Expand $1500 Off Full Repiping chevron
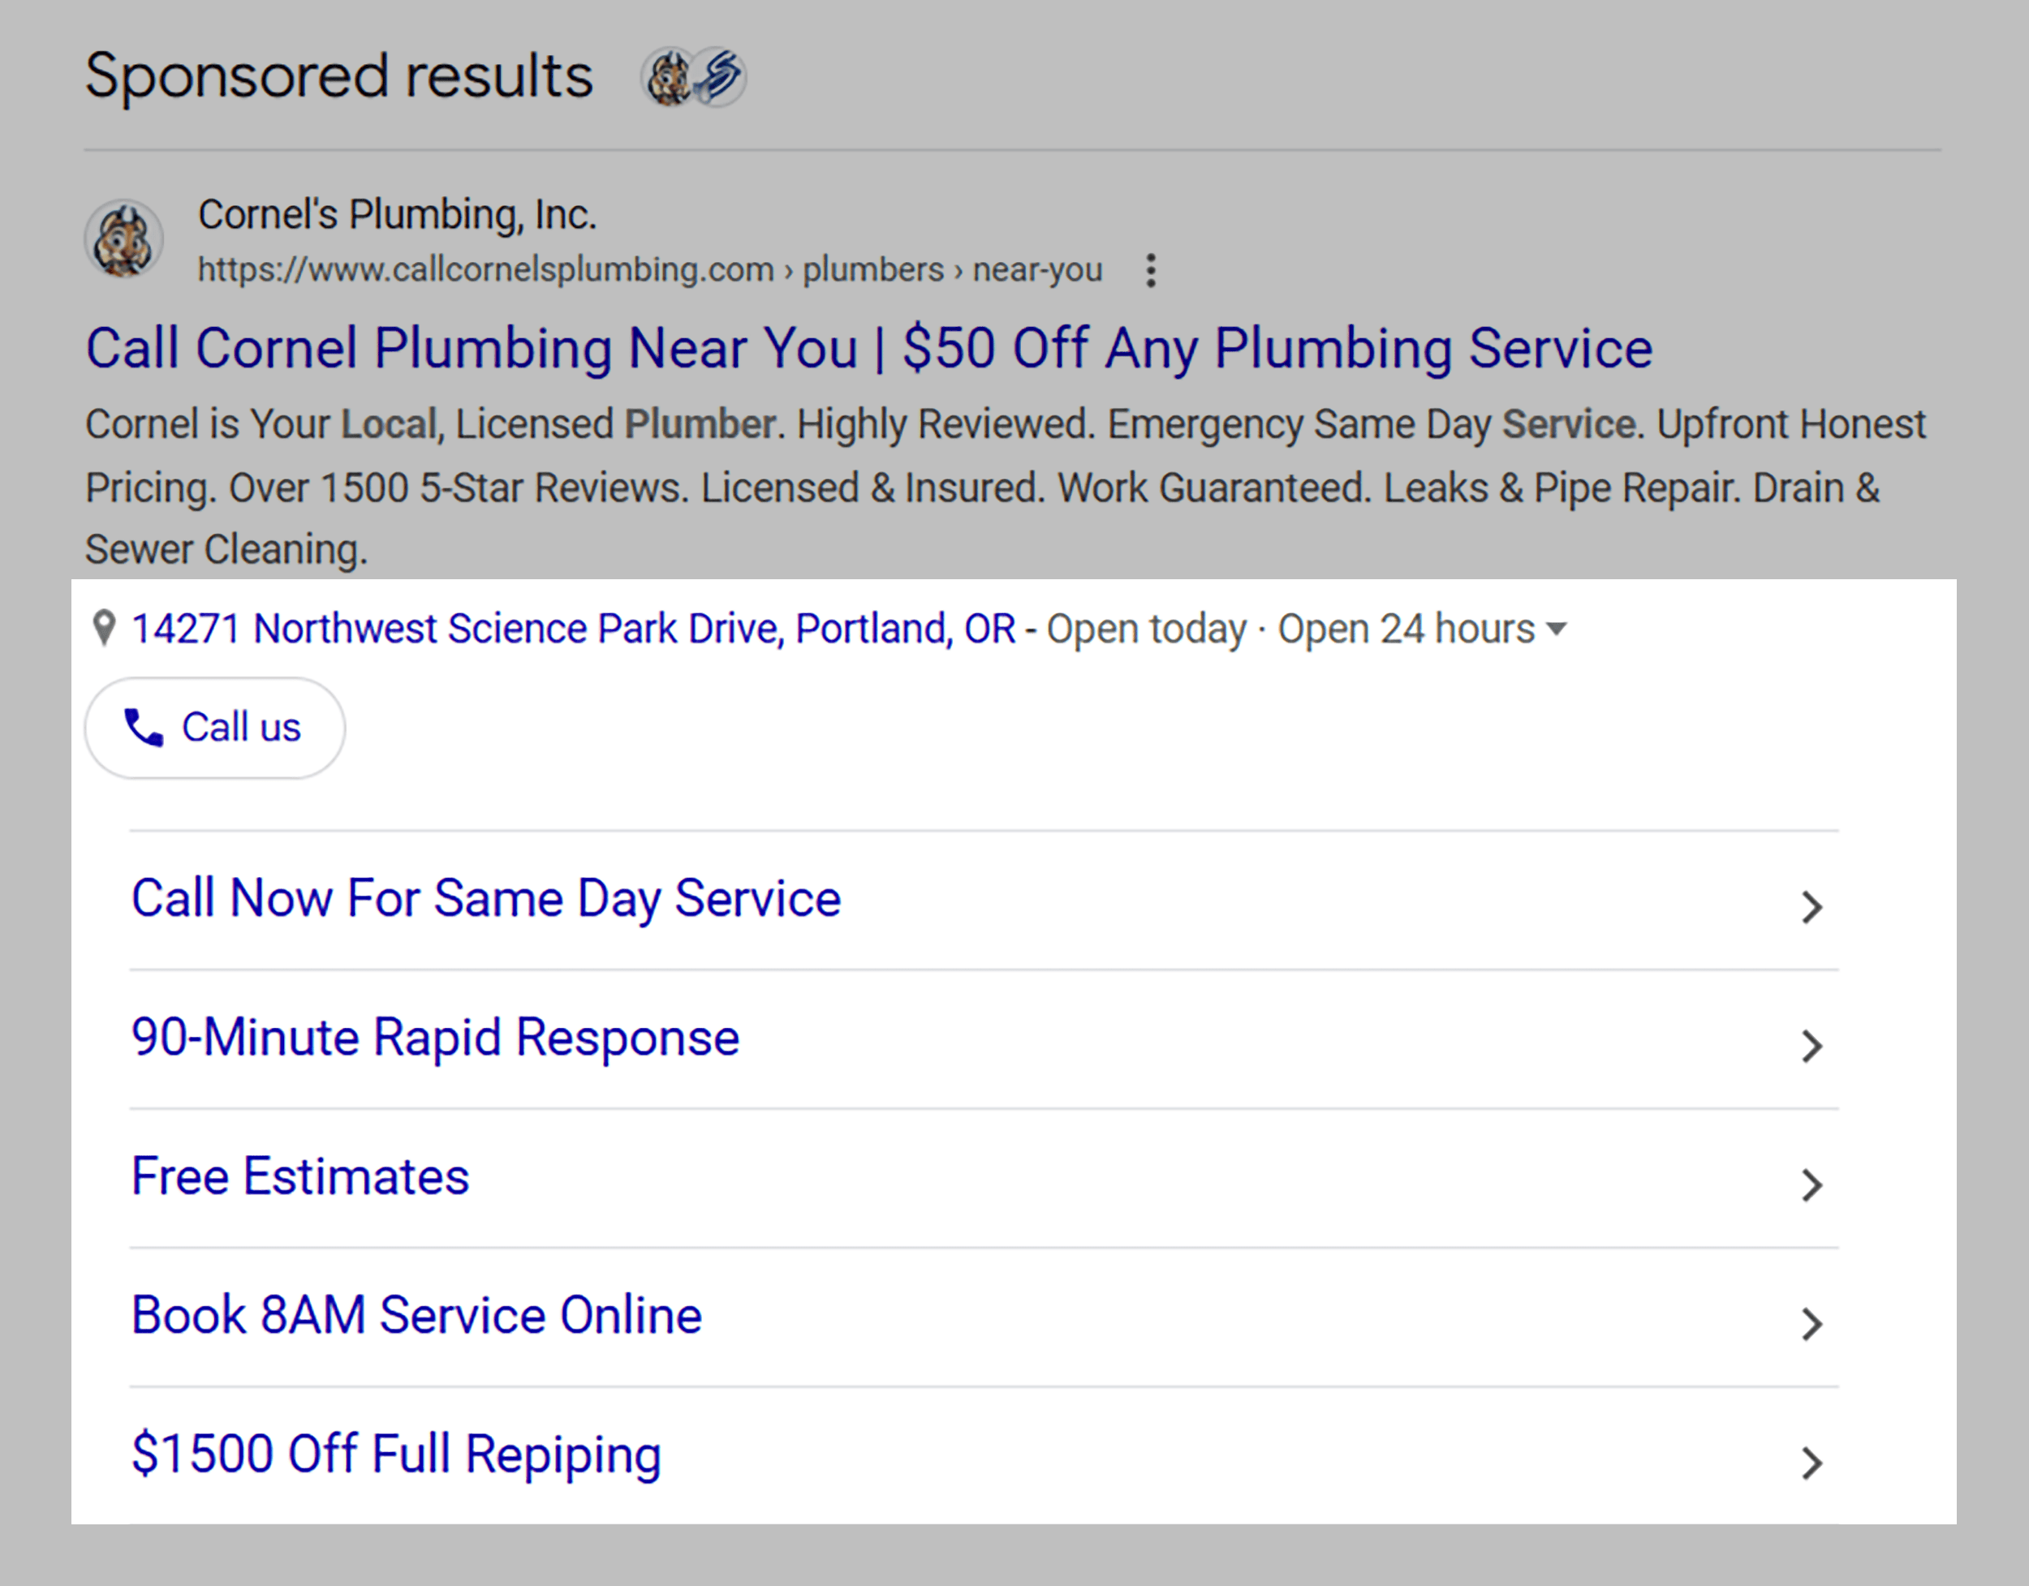This screenshot has height=1586, width=2029. 1811,1463
